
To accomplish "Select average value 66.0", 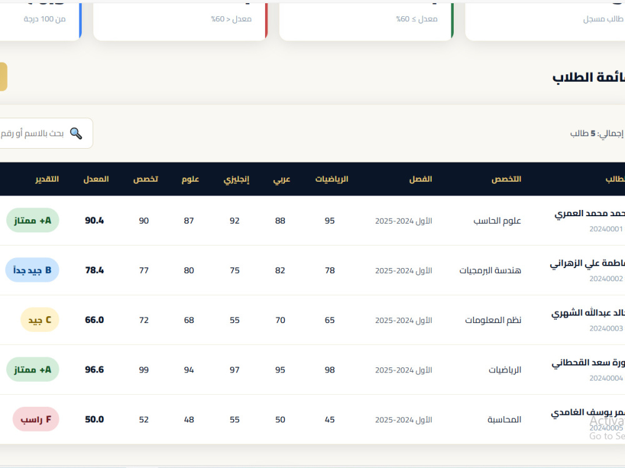I will click(94, 320).
